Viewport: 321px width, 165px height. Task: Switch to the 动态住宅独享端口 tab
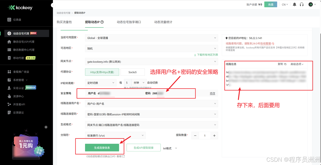click(129, 22)
